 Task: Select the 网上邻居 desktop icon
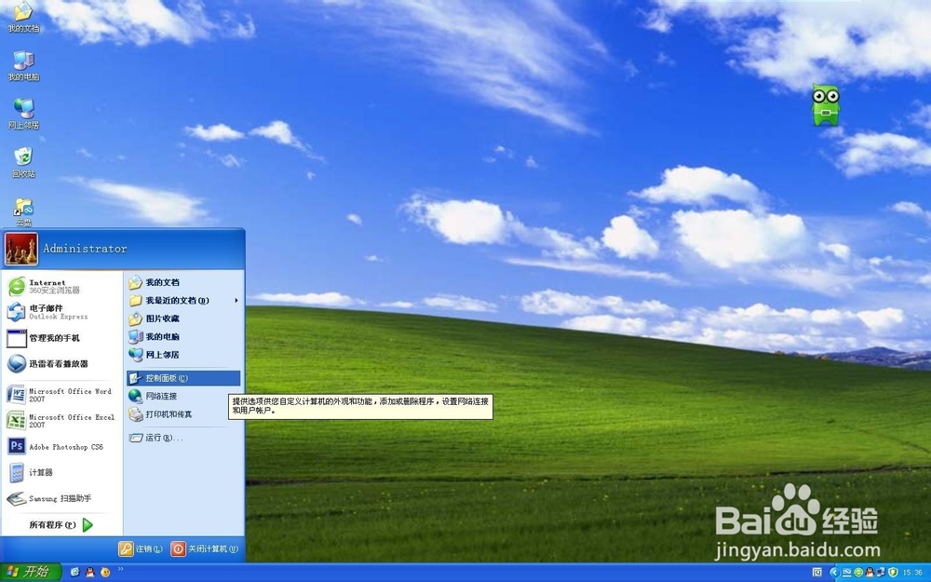24,114
